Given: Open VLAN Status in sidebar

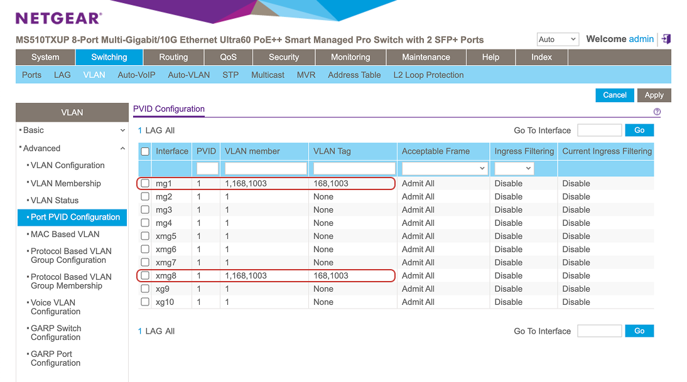Looking at the screenshot, I should click(x=55, y=200).
